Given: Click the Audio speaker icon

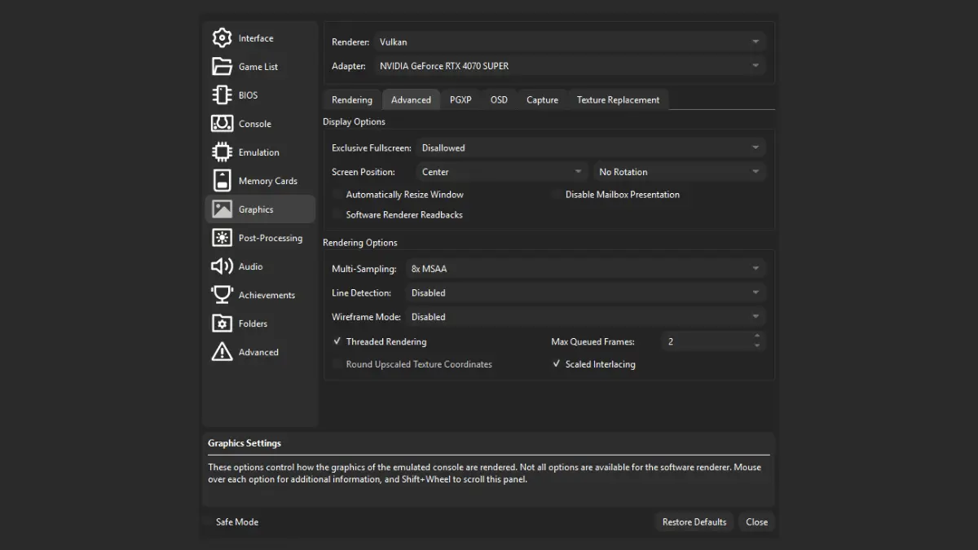Looking at the screenshot, I should point(222,266).
